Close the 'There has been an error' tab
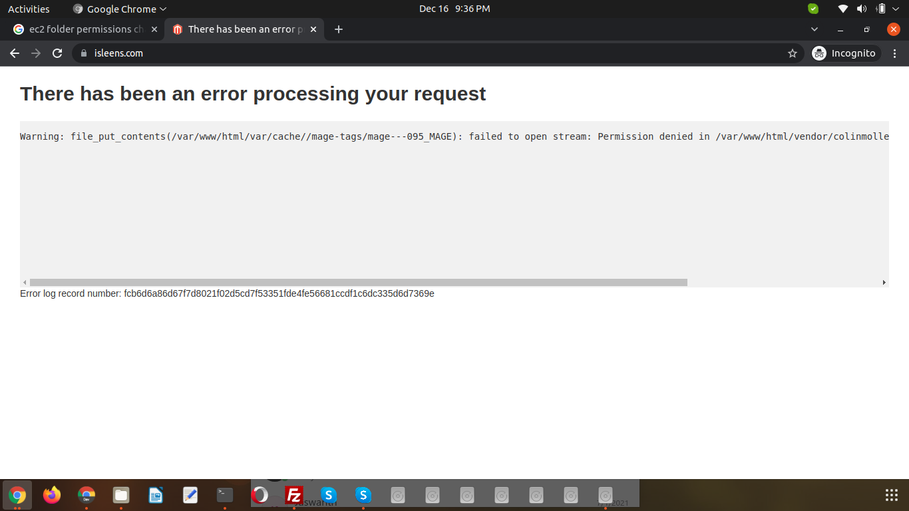The width and height of the screenshot is (909, 511). pyautogui.click(x=314, y=29)
